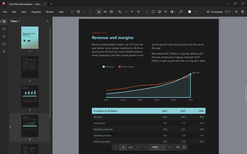Viewport: 247px width, 154px height.
Task: Open the pen draw tool dropdown arrow
Action: click(184, 12)
